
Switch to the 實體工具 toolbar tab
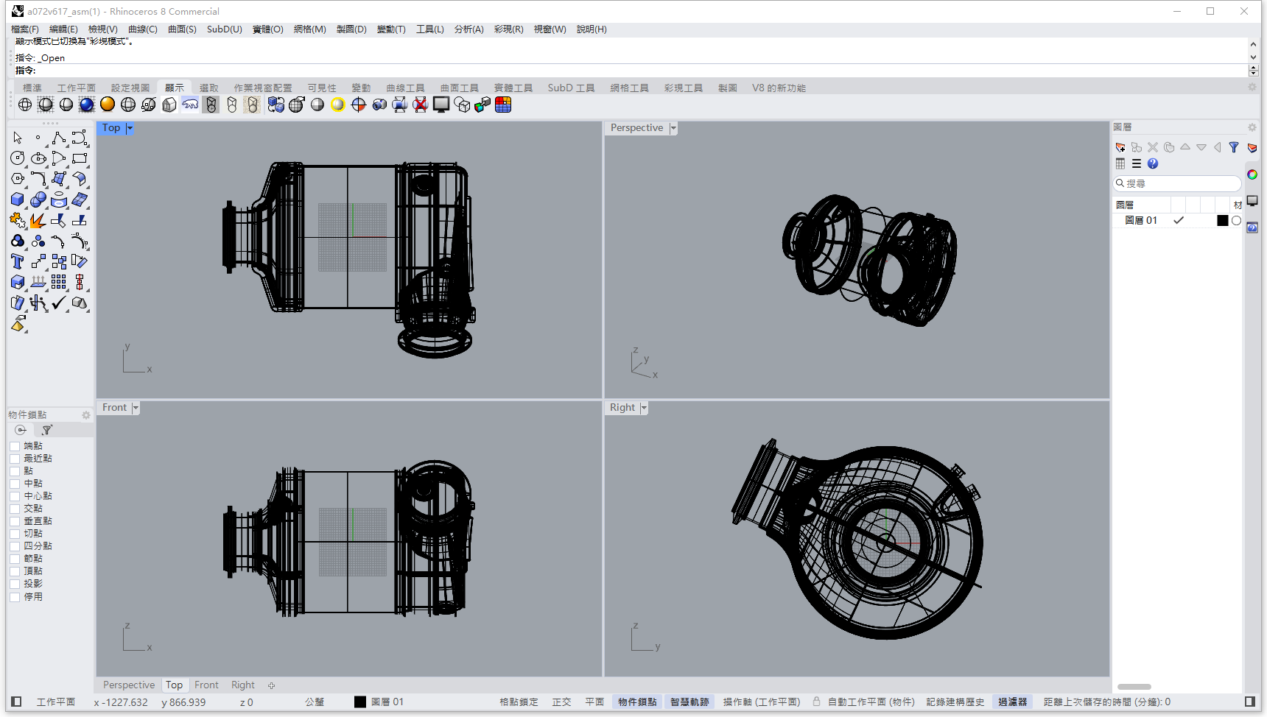pos(513,88)
